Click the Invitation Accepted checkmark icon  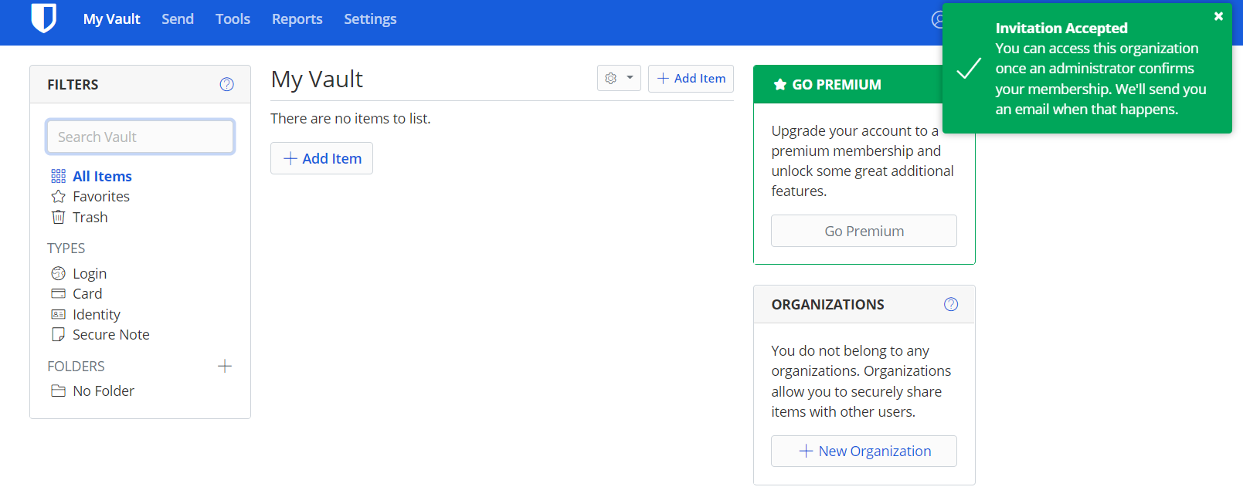tap(969, 69)
